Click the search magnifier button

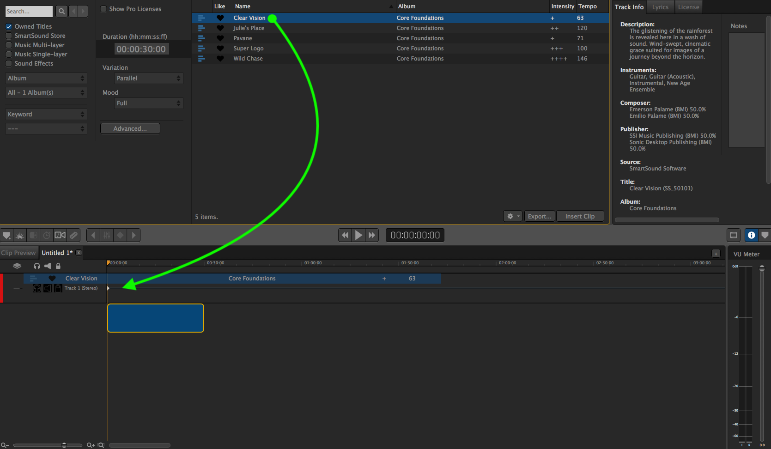61,11
